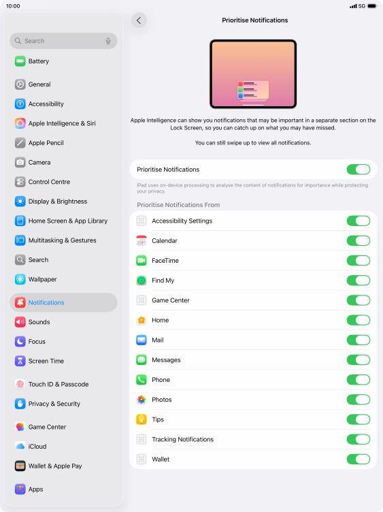
Task: Turn off Calendar notification prioritisation
Action: 359,240
